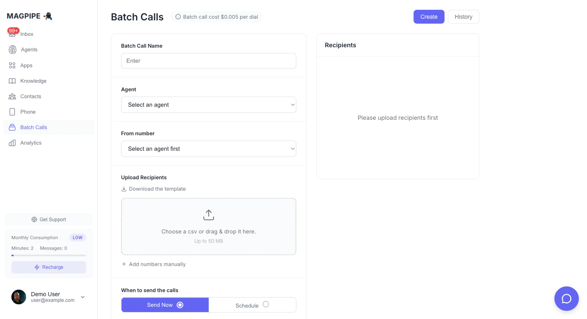The width and height of the screenshot is (587, 319).
Task: Open the From number dropdown
Action: click(x=208, y=149)
